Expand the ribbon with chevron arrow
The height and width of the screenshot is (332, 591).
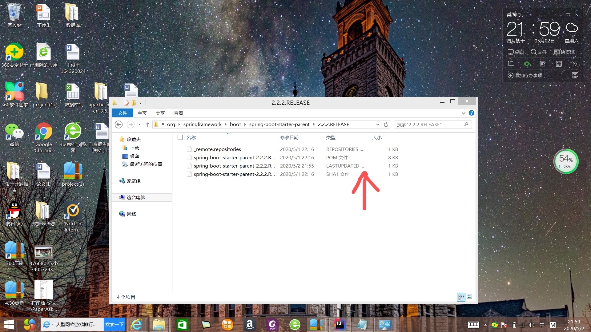(463, 113)
